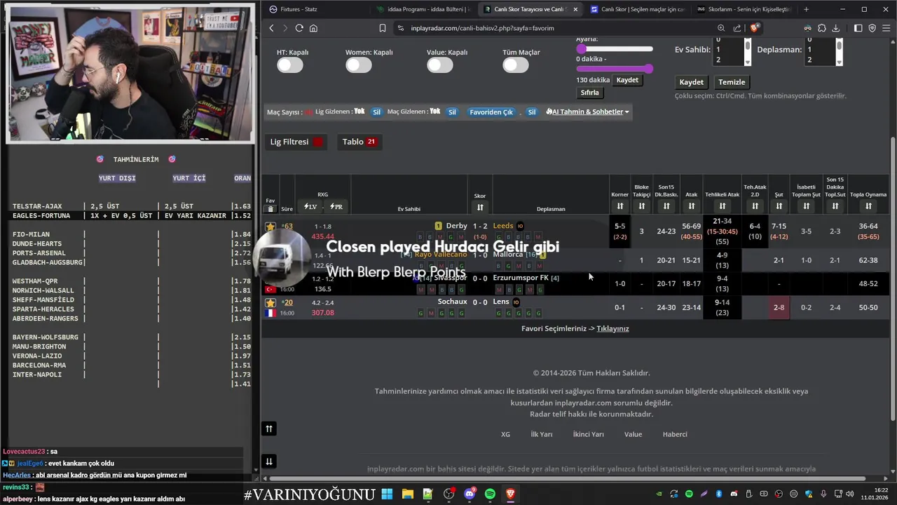Open the zoom magnifier in address bar

(x=721, y=28)
